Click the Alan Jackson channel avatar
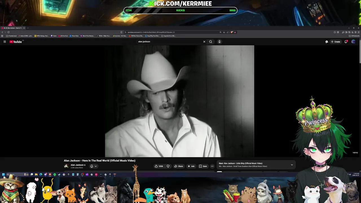Viewport: 361px width, 203px height. coord(66,166)
